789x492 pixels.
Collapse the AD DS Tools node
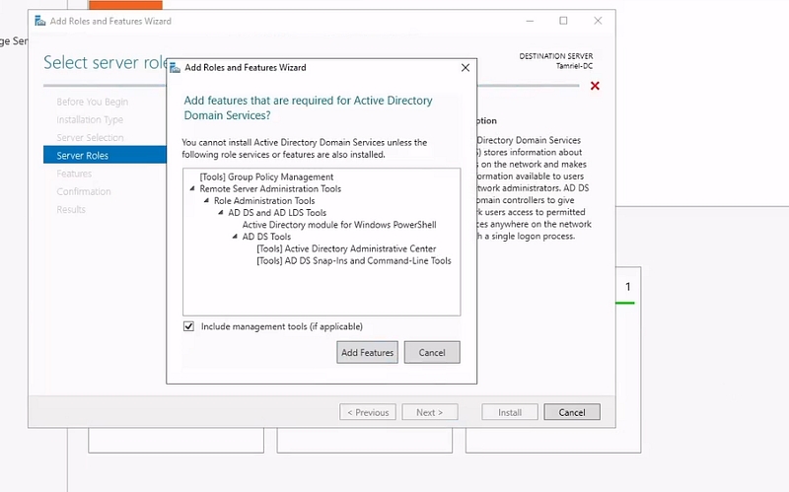click(x=235, y=237)
